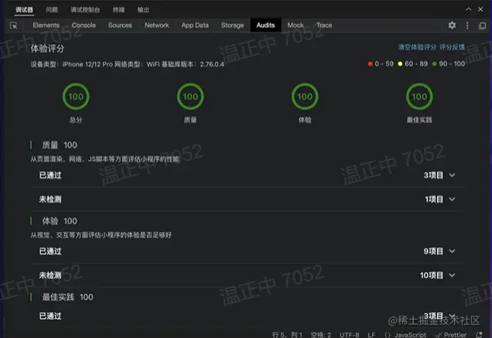This screenshot has width=492, height=338.
Task: Collapse the debugger panel with up arrow
Action: 469,9
